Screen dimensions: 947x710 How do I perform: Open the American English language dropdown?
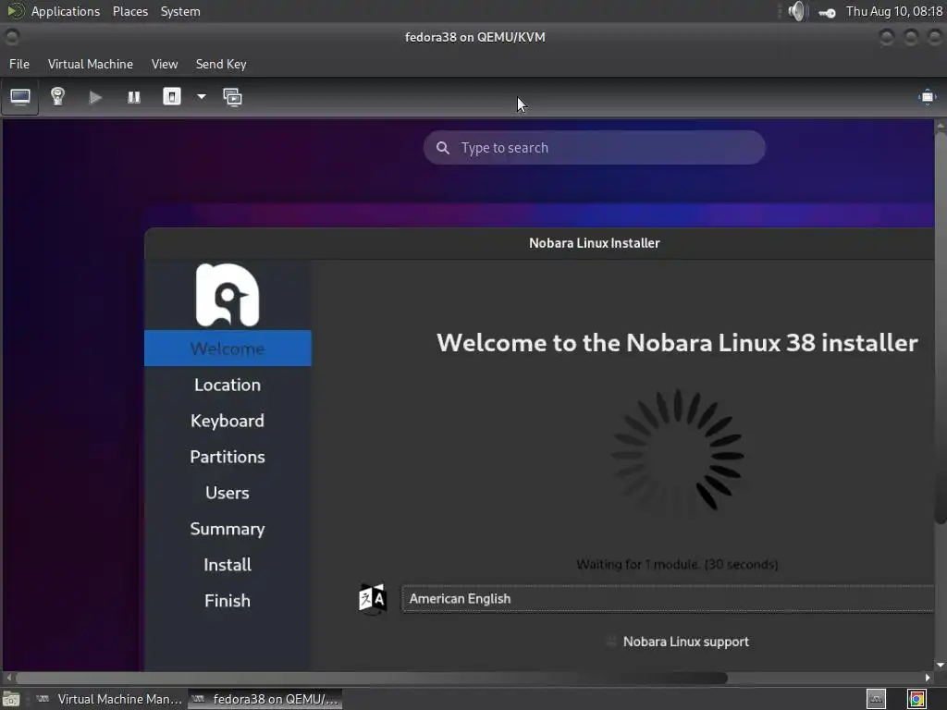668,598
